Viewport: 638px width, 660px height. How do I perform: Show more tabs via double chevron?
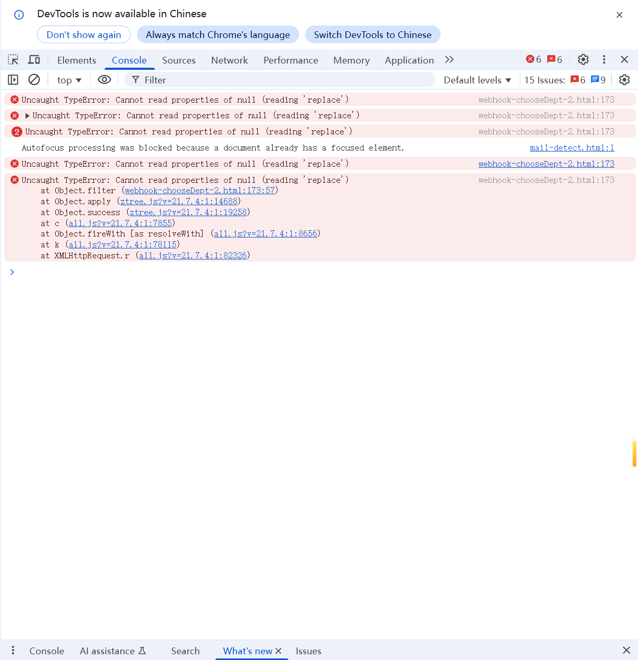pyautogui.click(x=449, y=59)
